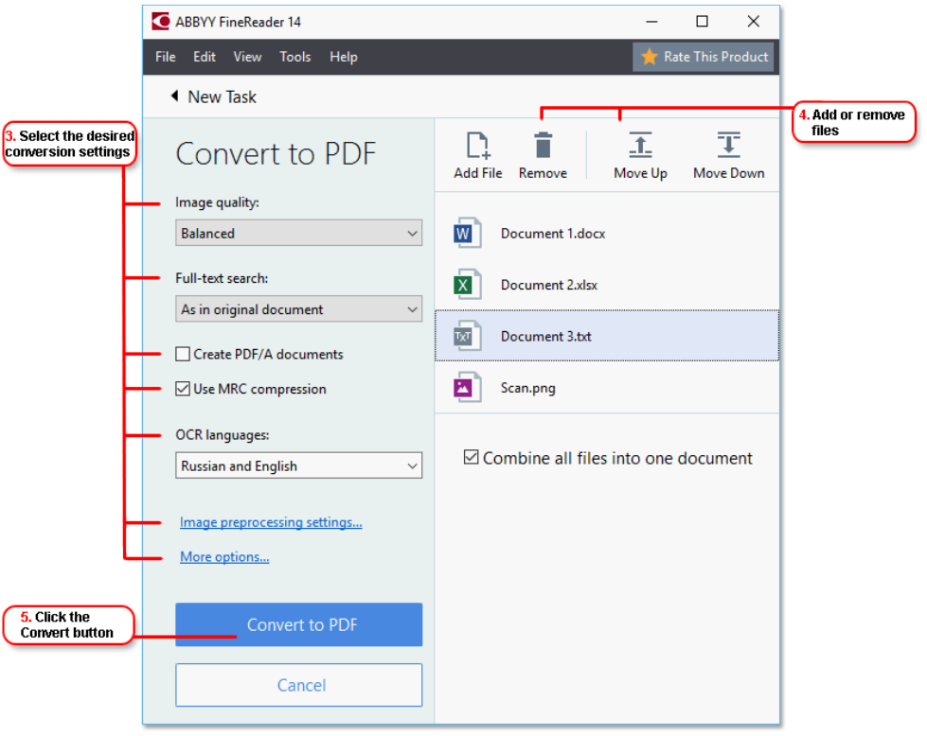
Task: Maximize the FineReader window
Action: pos(702,21)
